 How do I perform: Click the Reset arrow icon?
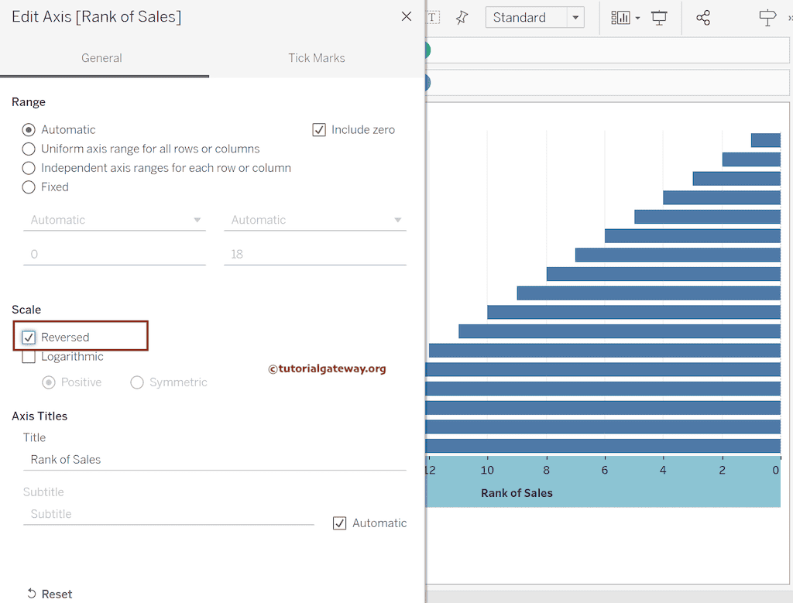(32, 594)
